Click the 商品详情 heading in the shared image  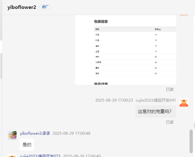click(101, 84)
